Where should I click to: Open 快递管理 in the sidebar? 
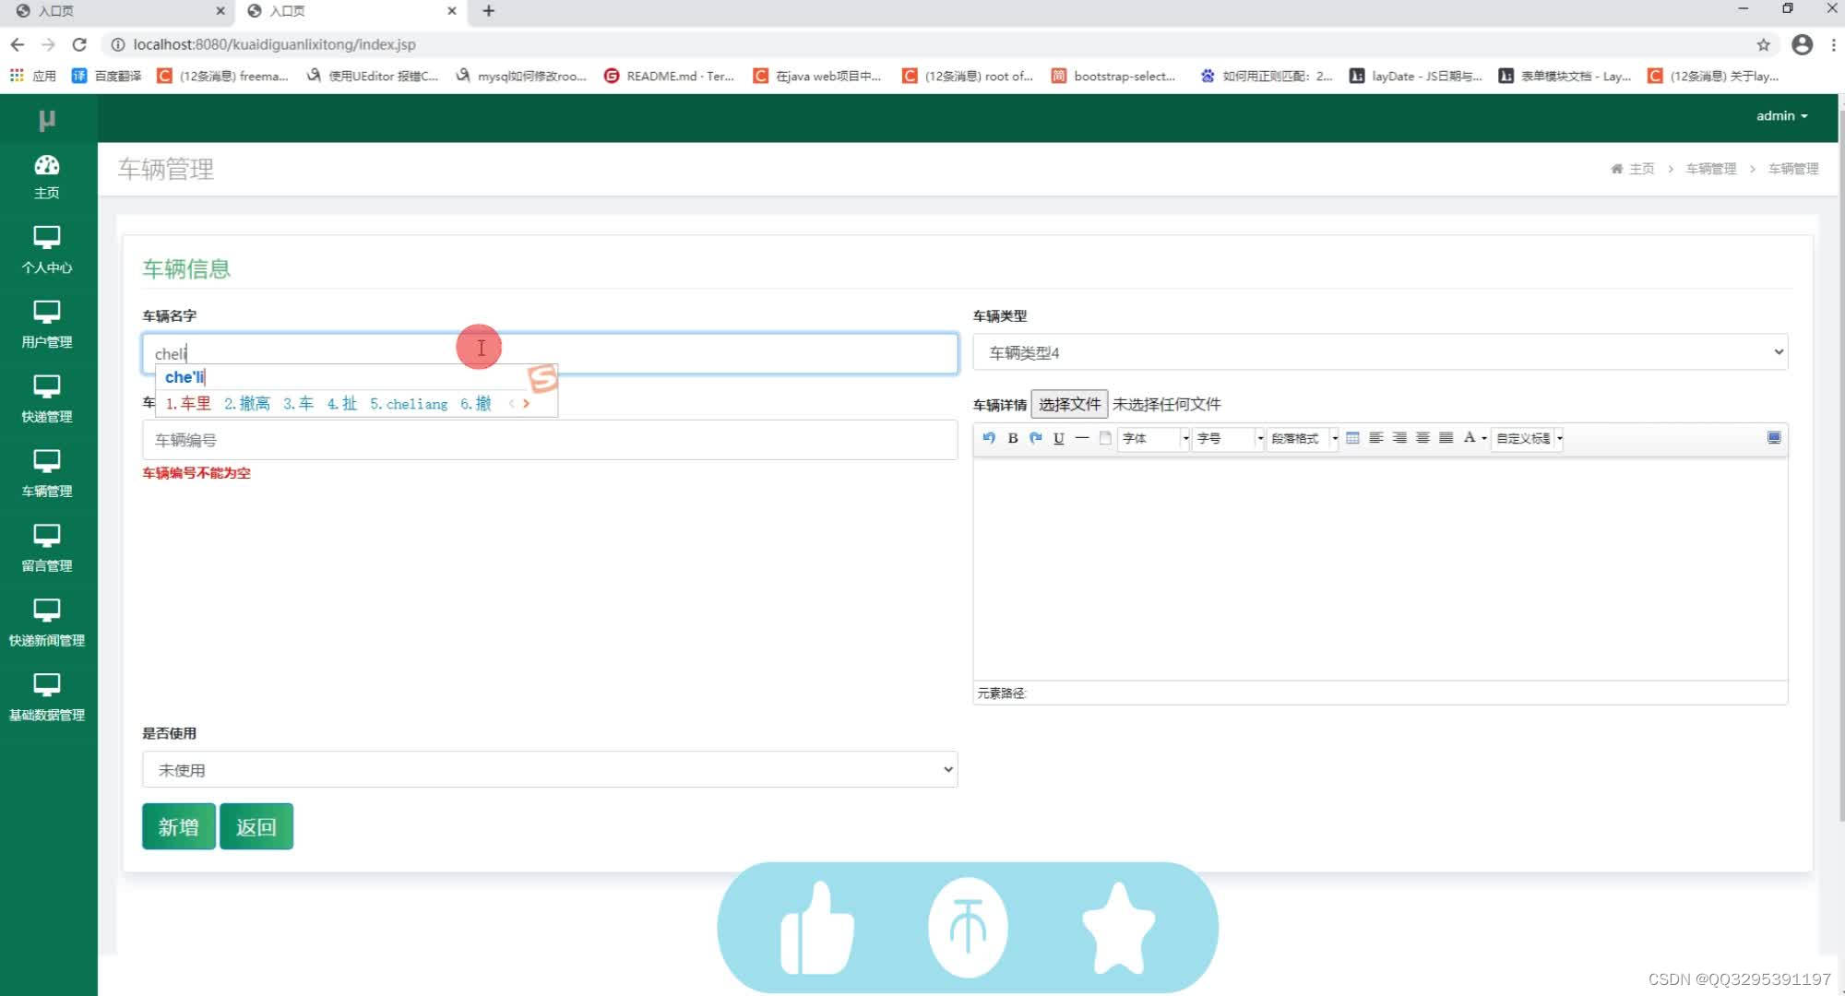point(47,400)
